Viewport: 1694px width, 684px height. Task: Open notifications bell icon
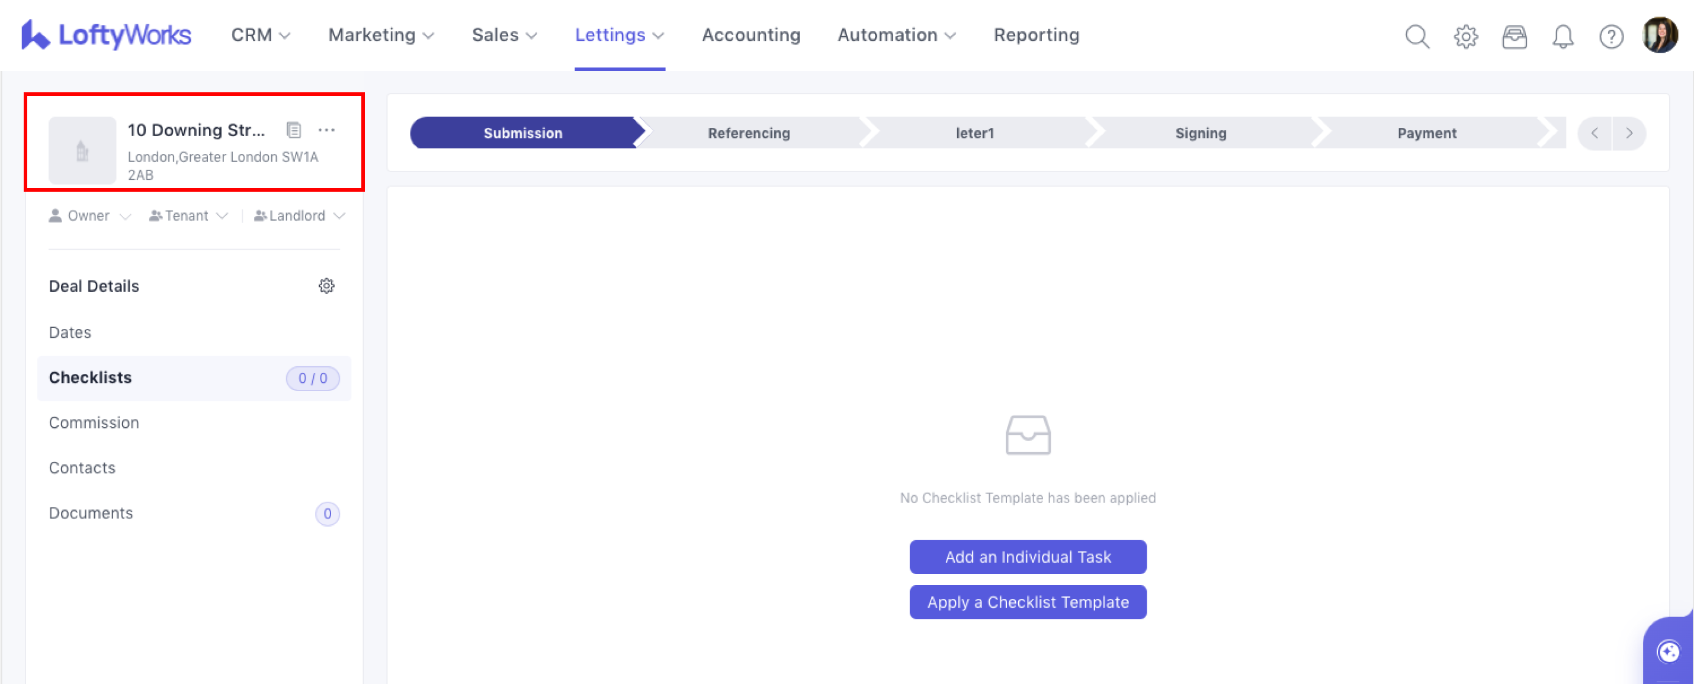(1563, 36)
